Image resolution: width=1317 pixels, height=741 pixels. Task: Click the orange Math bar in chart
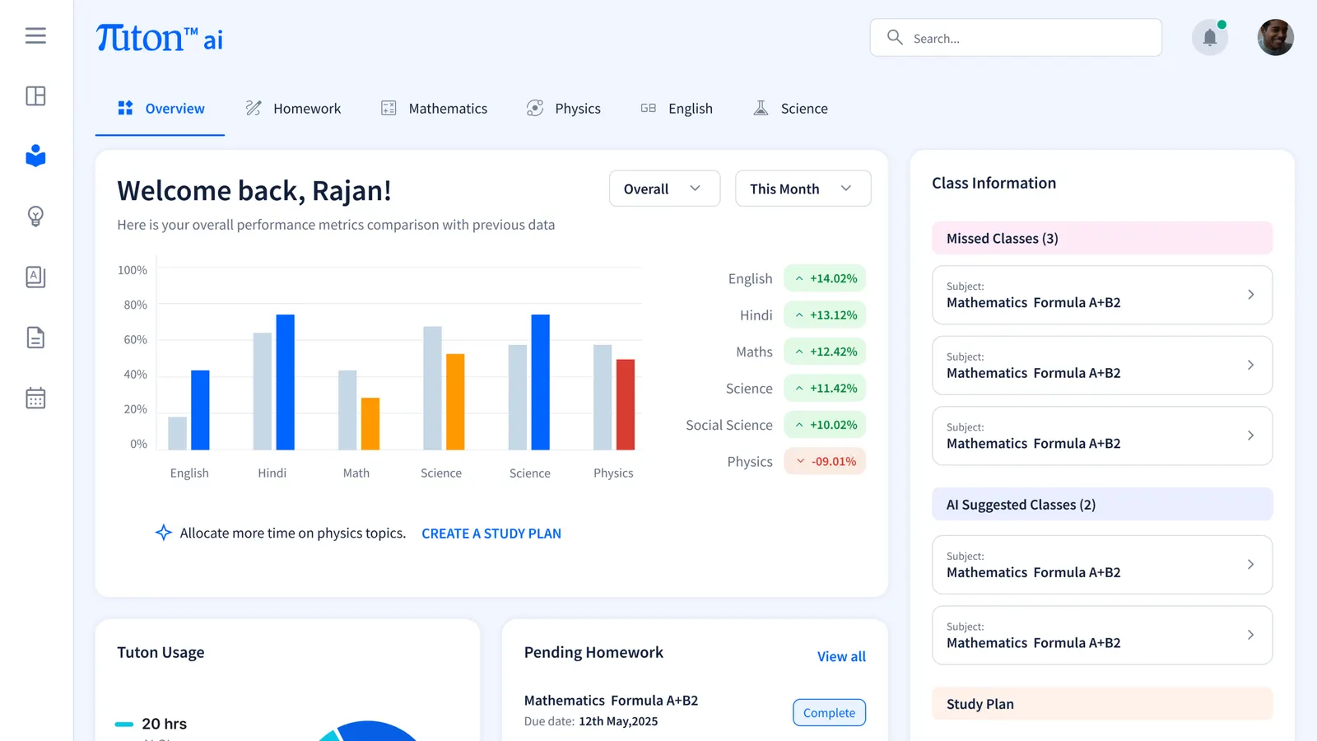pyautogui.click(x=370, y=424)
